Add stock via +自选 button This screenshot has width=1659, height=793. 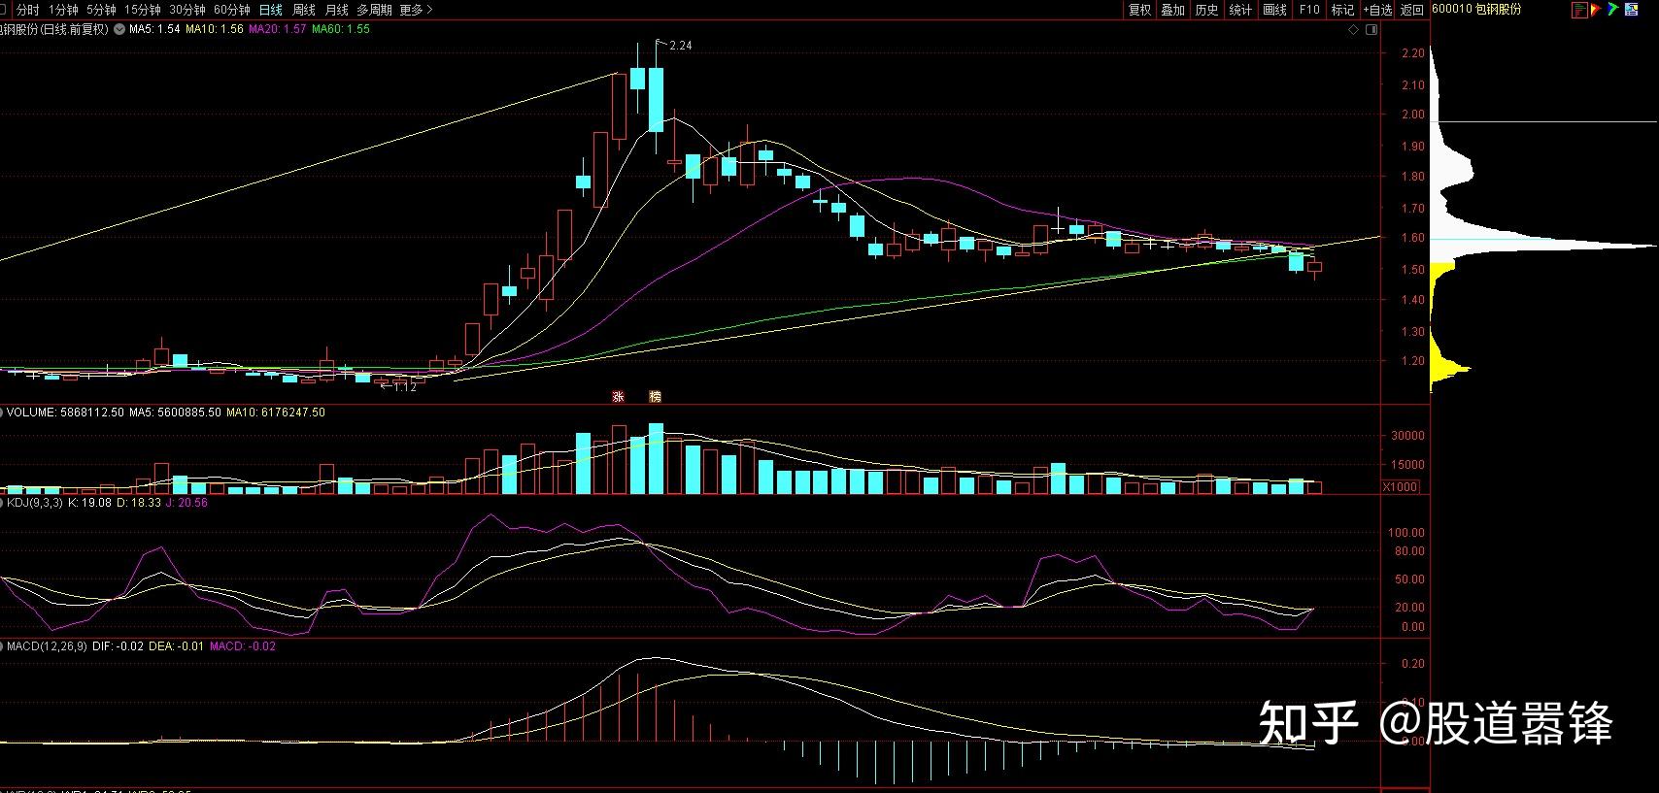[x=1378, y=10]
